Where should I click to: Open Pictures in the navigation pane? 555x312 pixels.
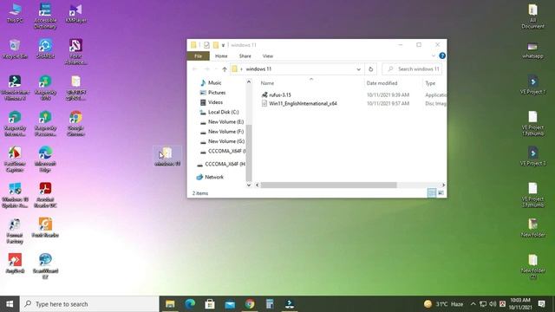click(217, 93)
